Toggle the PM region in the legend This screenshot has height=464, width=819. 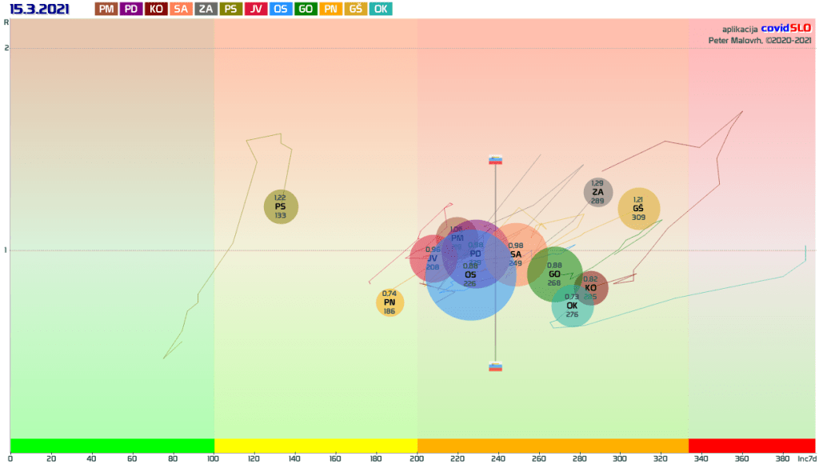(106, 9)
